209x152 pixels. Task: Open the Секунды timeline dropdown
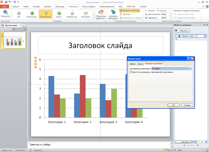[183, 142]
